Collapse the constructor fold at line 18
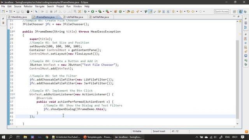 [x=14, y=31]
